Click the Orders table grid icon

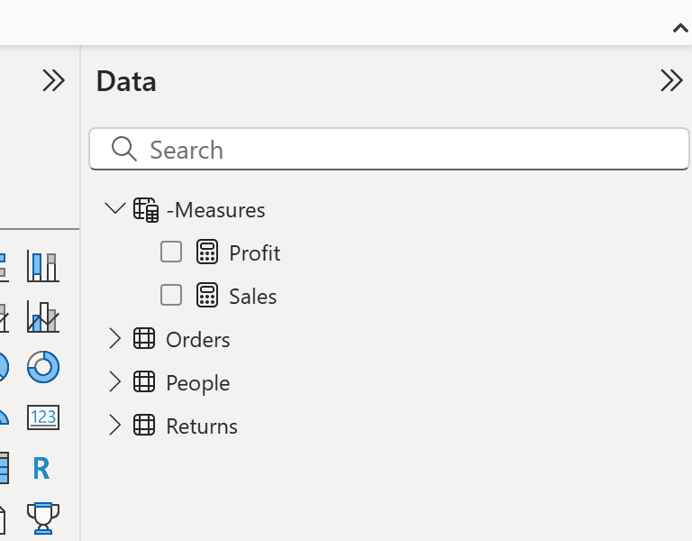(x=144, y=340)
